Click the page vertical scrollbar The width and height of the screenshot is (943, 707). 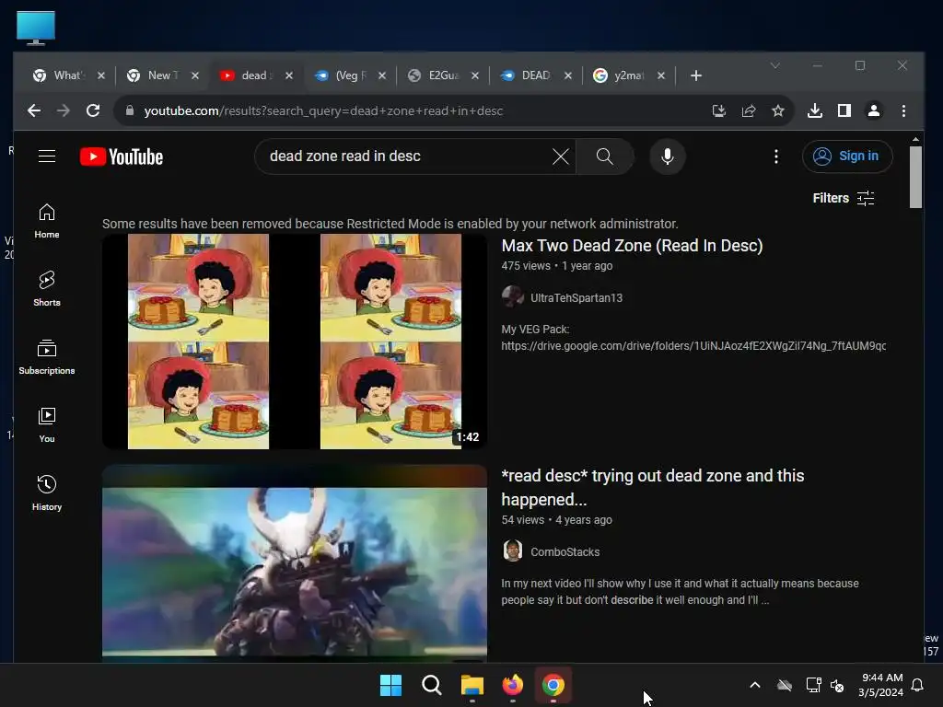coord(915,178)
